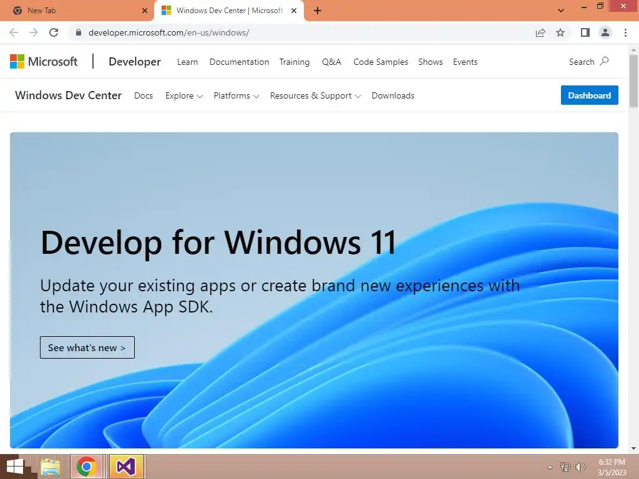Open the Downloads link
Image resolution: width=639 pixels, height=479 pixels.
click(x=393, y=95)
